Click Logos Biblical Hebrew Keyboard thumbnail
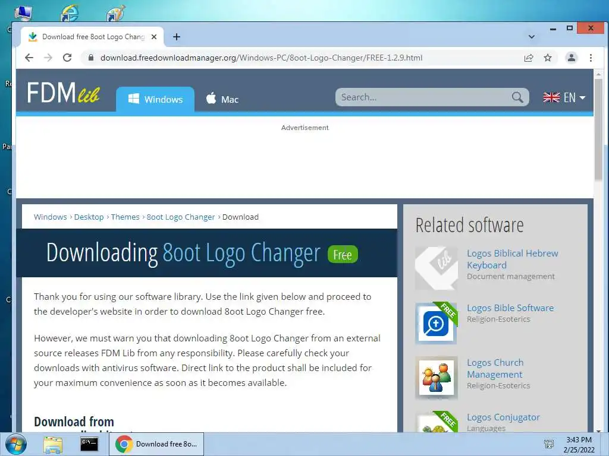609x456 pixels. (x=436, y=268)
